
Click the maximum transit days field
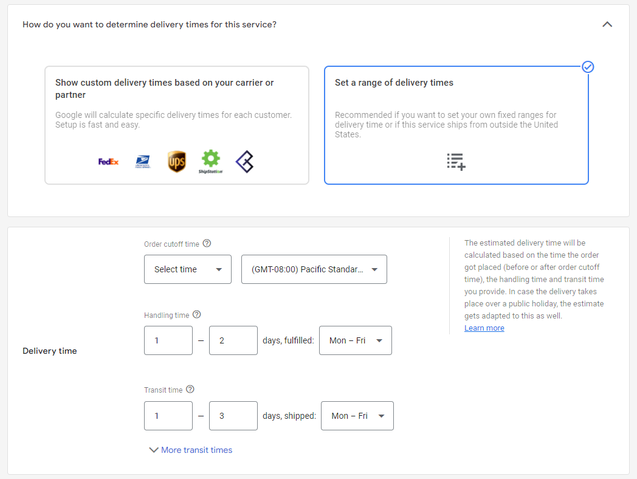[233, 416]
